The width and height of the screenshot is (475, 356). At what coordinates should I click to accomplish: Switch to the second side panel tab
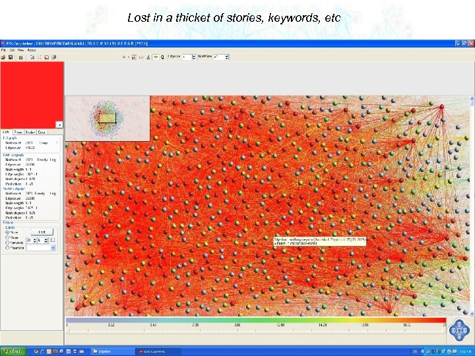18,132
